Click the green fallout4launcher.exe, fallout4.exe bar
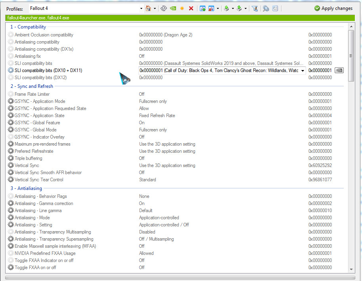 (x=180, y=18)
